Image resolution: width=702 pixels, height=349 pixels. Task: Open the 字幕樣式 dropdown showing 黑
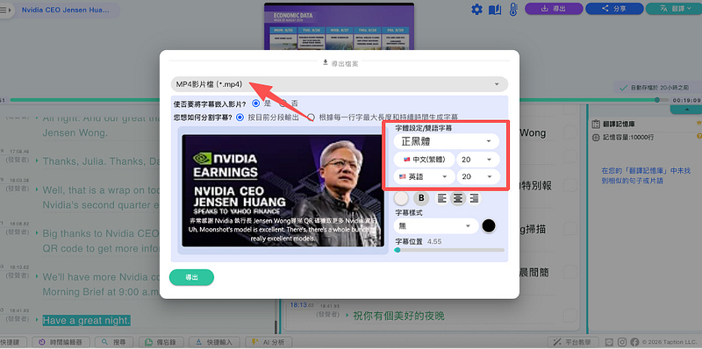(436, 226)
